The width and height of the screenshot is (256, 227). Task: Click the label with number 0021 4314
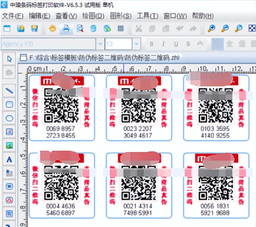tap(139, 185)
